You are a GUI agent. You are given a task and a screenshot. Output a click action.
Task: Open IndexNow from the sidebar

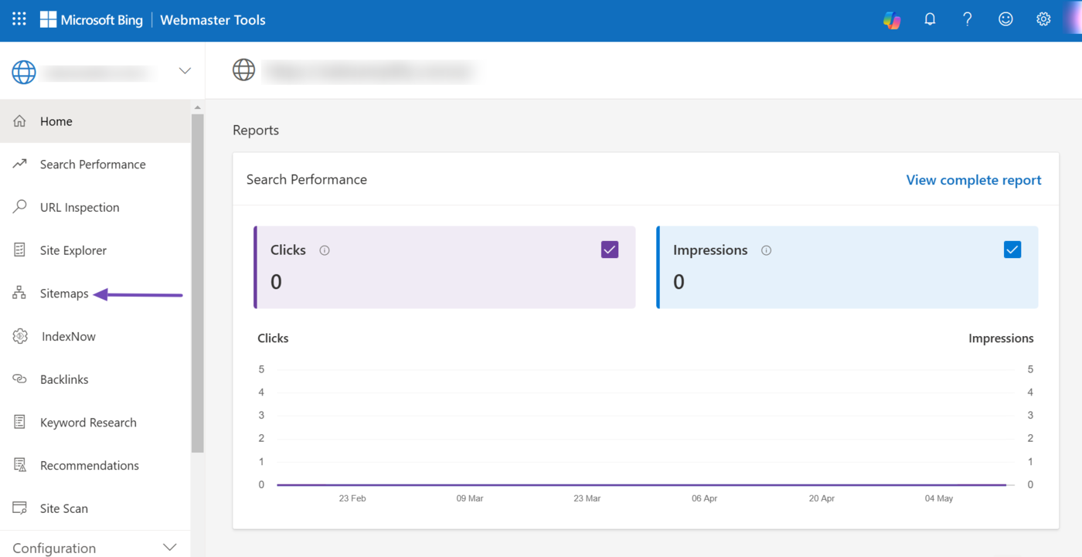click(68, 337)
